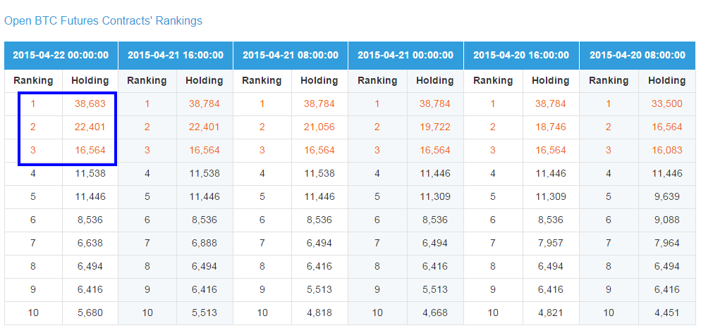Click the holding value 38,683
Viewport: 701px width, 328px height.
(90, 104)
